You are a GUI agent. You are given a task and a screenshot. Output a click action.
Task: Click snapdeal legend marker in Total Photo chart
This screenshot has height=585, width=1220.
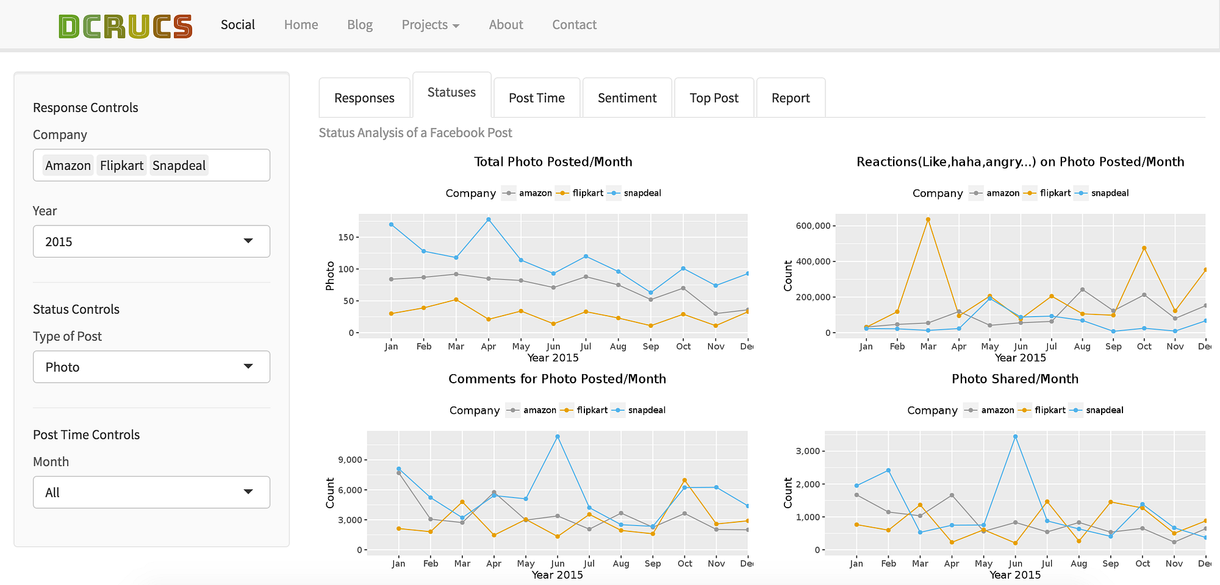pos(614,193)
